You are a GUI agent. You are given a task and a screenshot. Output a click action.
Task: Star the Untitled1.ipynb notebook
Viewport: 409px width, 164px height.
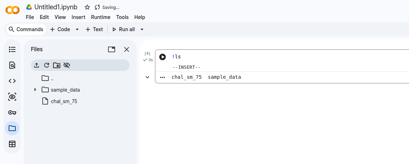88,7
